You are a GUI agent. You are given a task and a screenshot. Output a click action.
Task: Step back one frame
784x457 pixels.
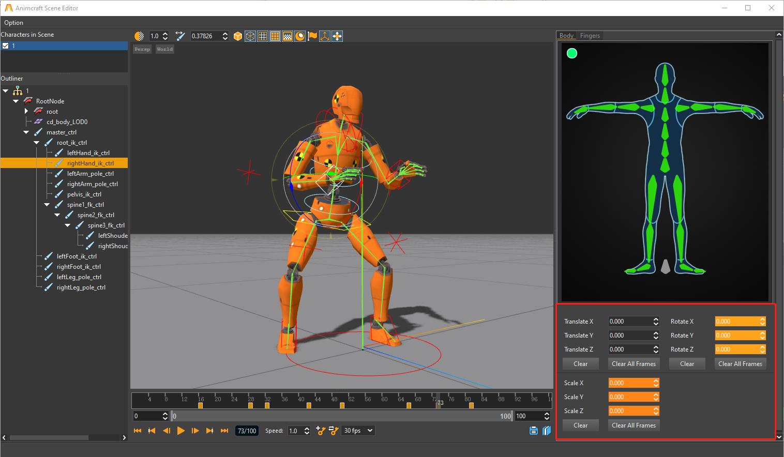coord(167,431)
